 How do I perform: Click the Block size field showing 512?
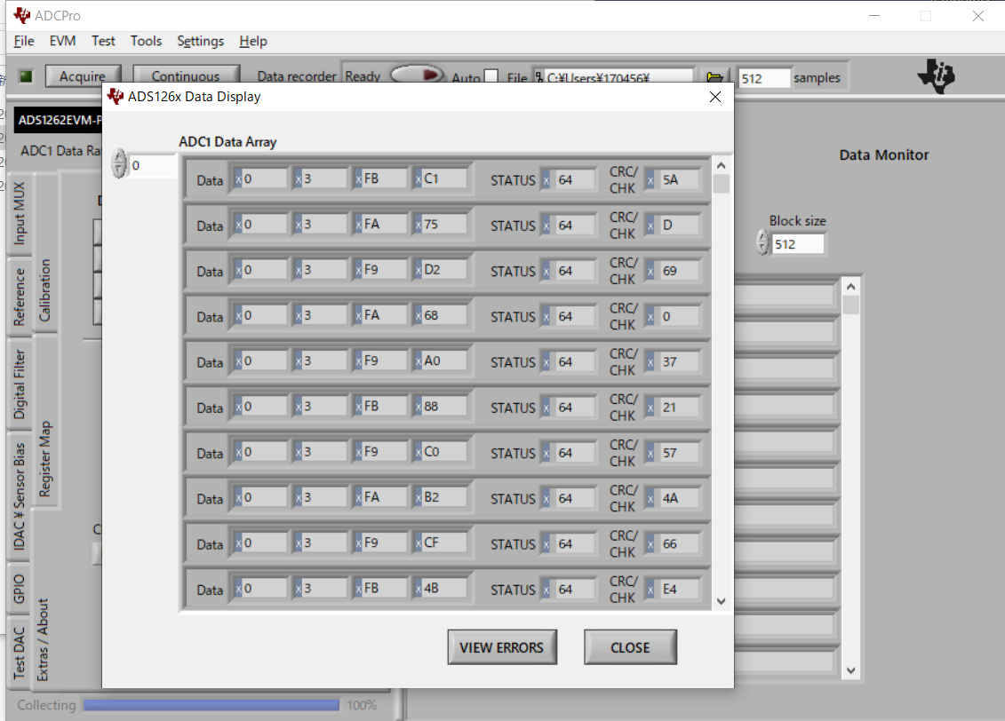[797, 244]
